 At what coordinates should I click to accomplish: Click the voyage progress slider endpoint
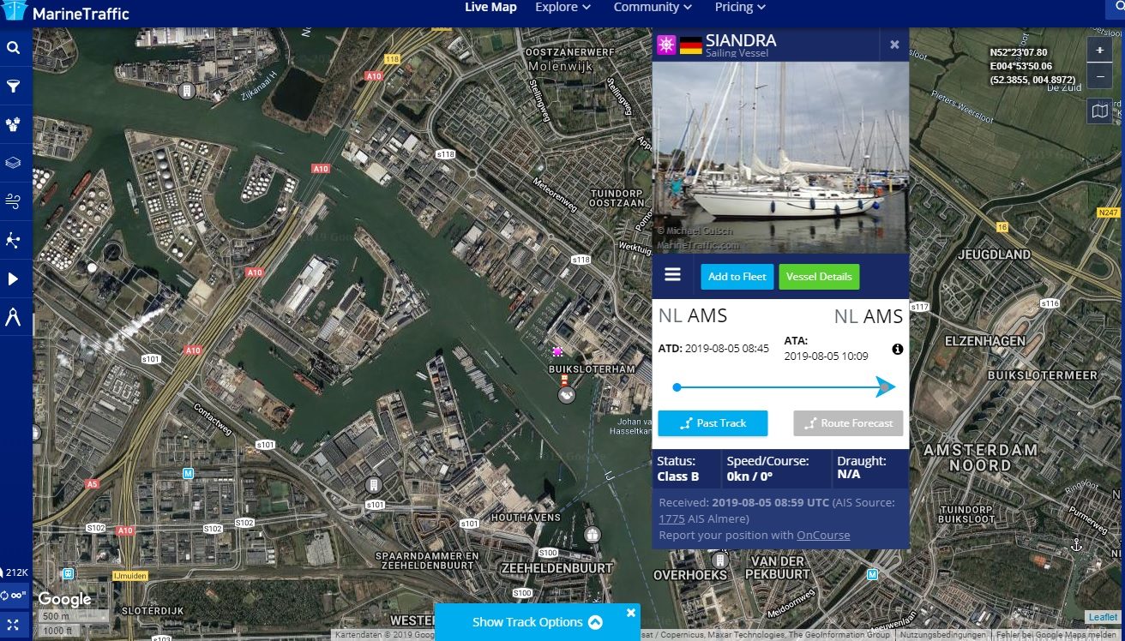[x=886, y=387]
